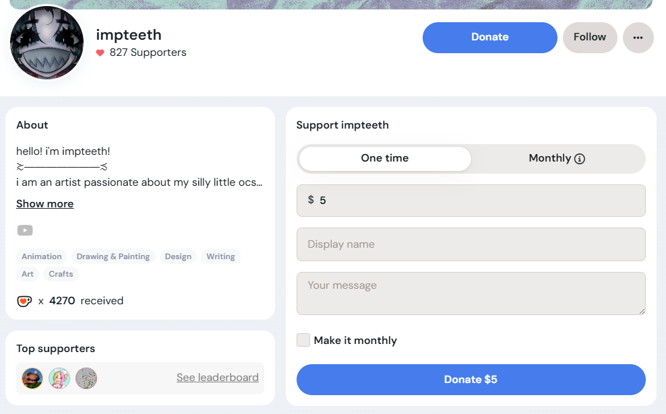View the second top supporter avatar
666x414 pixels.
[x=59, y=378]
